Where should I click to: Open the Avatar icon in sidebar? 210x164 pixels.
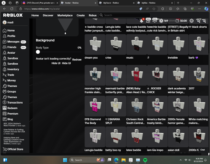point(5,53)
